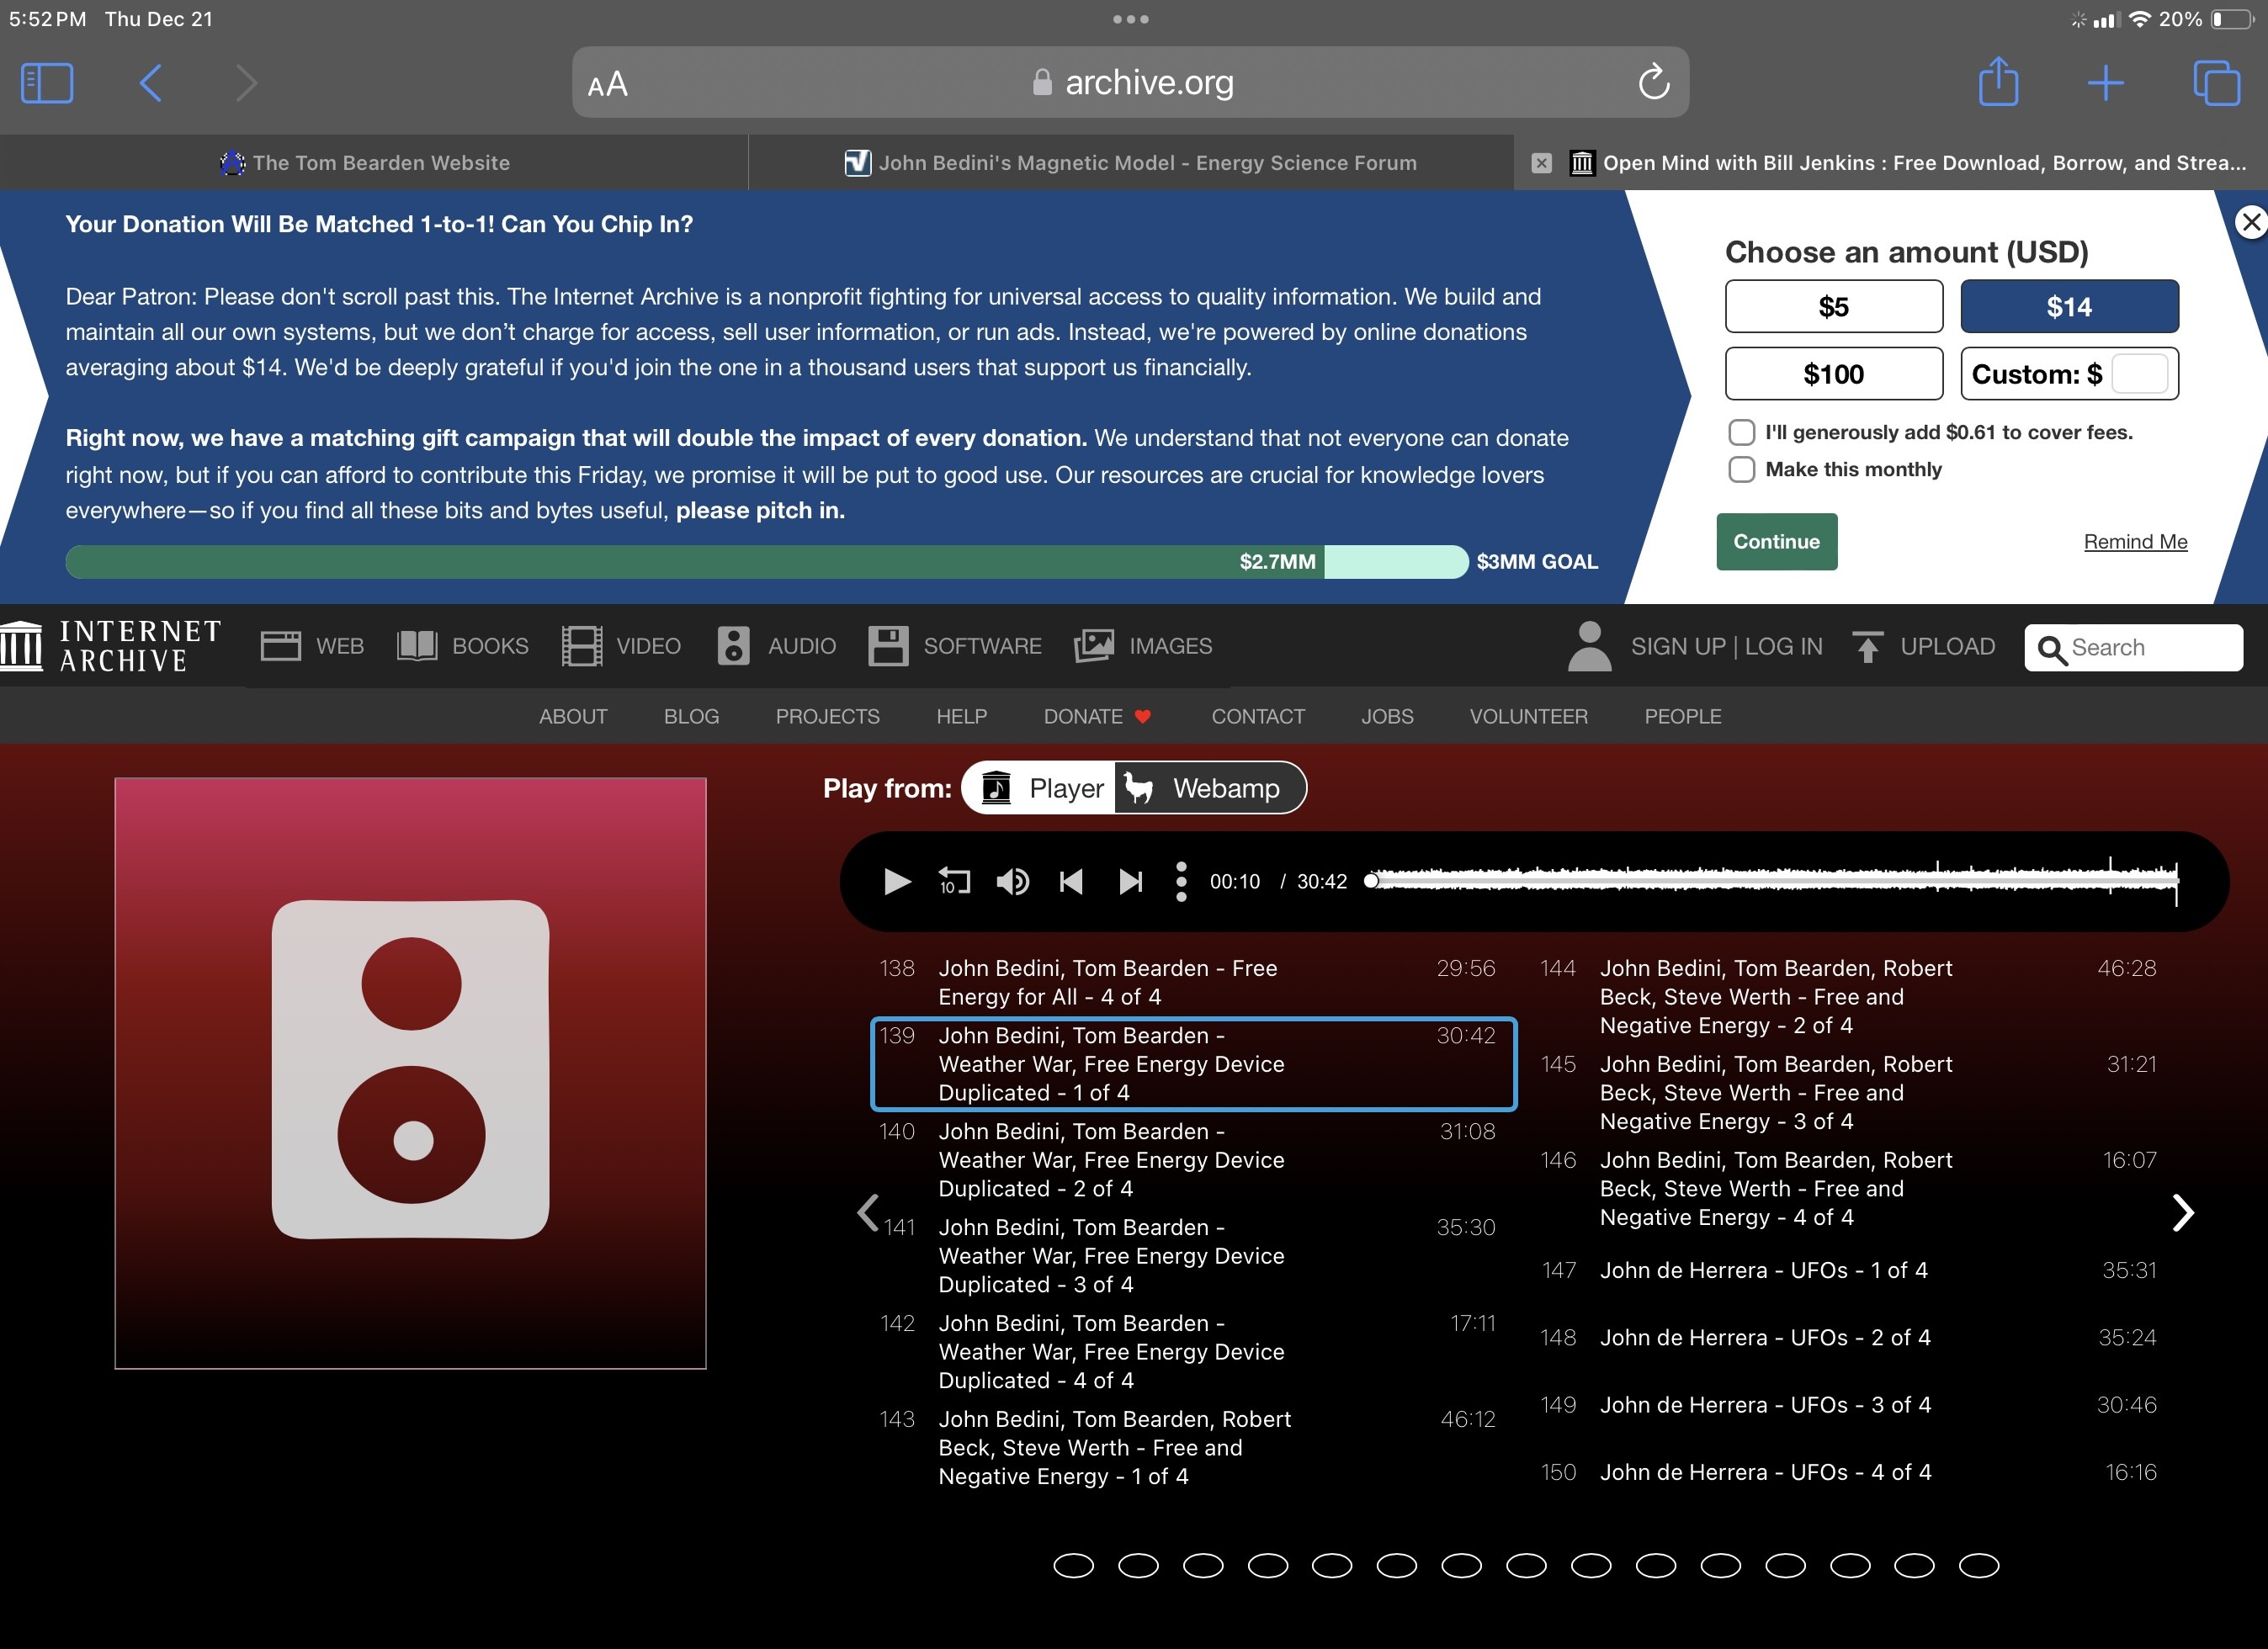Select the $14 donation amount
Screen dimensions: 2268x1649
pos(2069,306)
